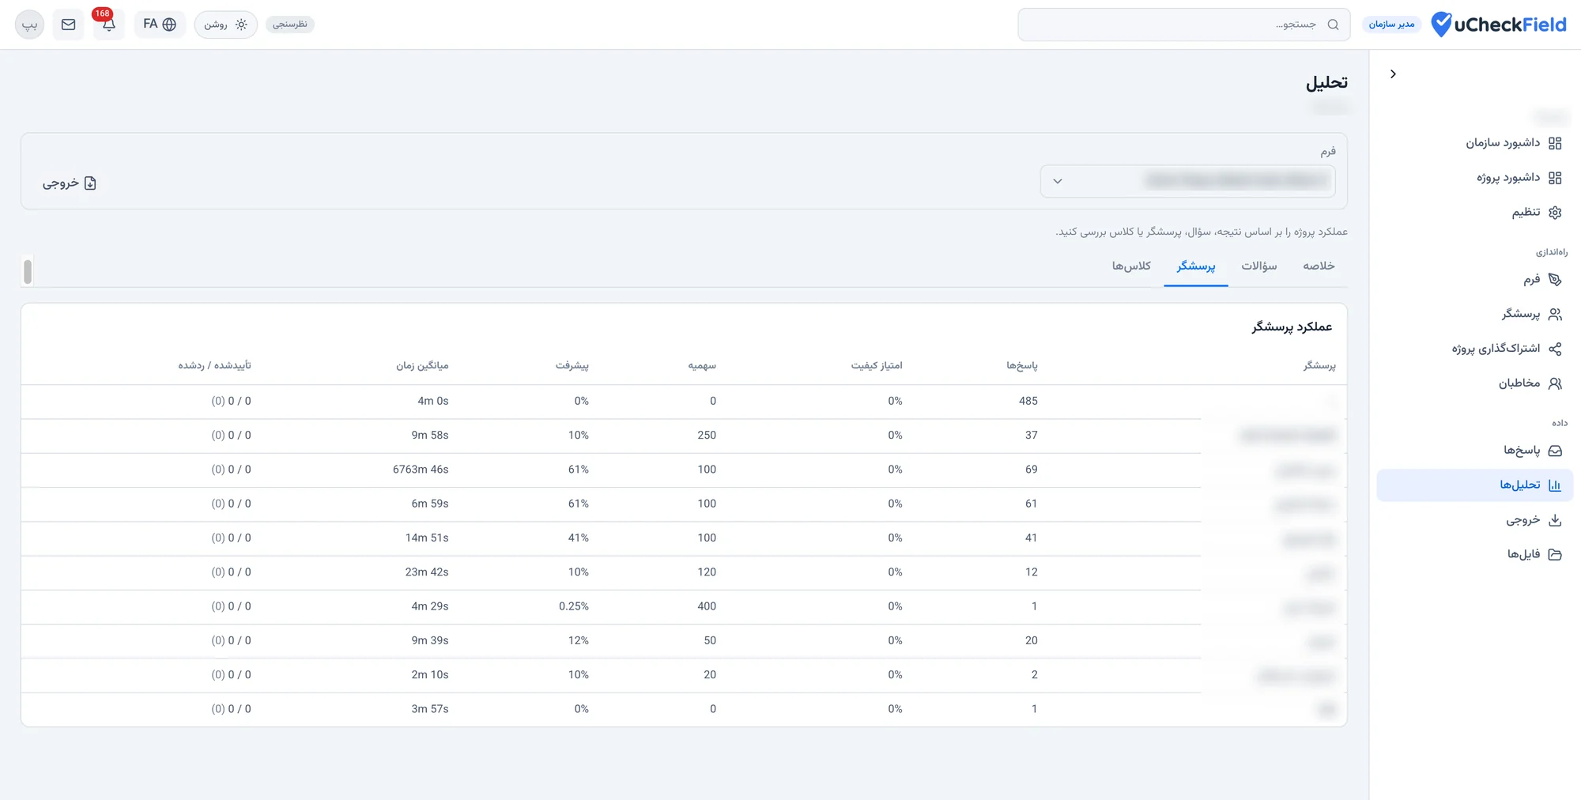The height and width of the screenshot is (800, 1581).
Task: Click the تأییدشده / ردشده column header
Action: click(214, 365)
